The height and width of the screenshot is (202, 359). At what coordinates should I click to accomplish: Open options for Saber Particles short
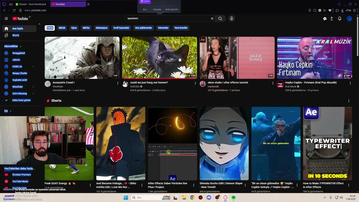click(194, 185)
